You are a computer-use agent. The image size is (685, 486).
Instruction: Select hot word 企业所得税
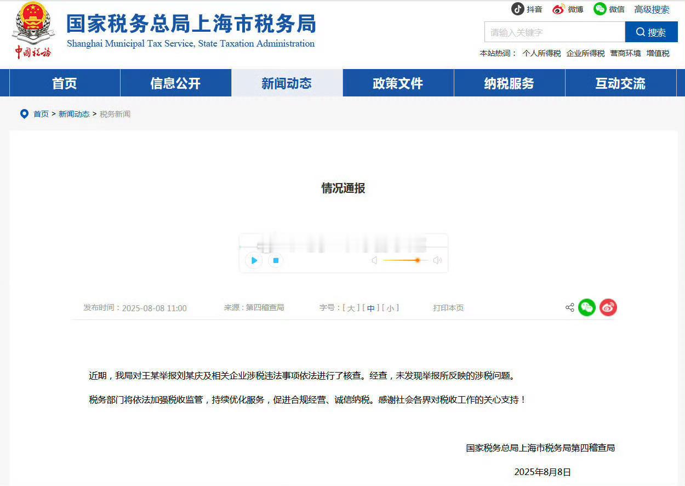[x=585, y=53]
